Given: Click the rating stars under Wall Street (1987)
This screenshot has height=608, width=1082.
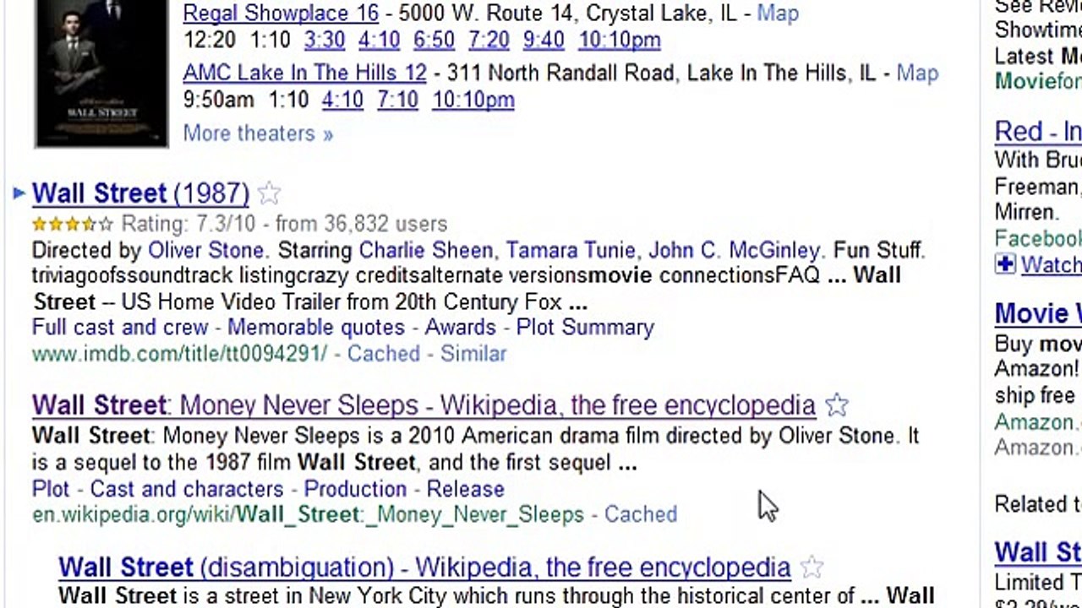Looking at the screenshot, I should [x=72, y=225].
